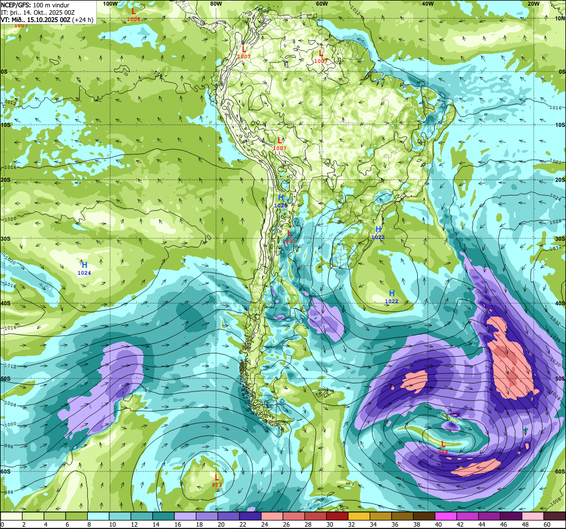Viewport: 566px width, 529px height.
Task: Click the 38–40 dark brown legend swatch
Action: [x=424, y=516]
